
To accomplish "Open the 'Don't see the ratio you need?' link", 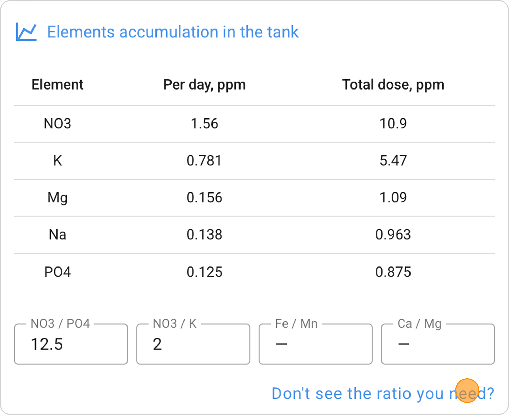I will [383, 393].
